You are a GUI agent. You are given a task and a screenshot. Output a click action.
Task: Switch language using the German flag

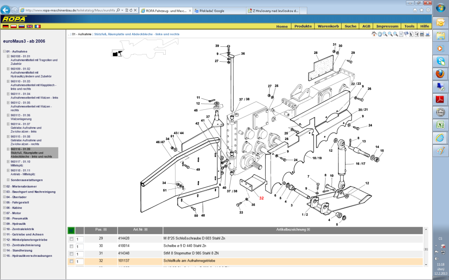click(x=5, y=26)
